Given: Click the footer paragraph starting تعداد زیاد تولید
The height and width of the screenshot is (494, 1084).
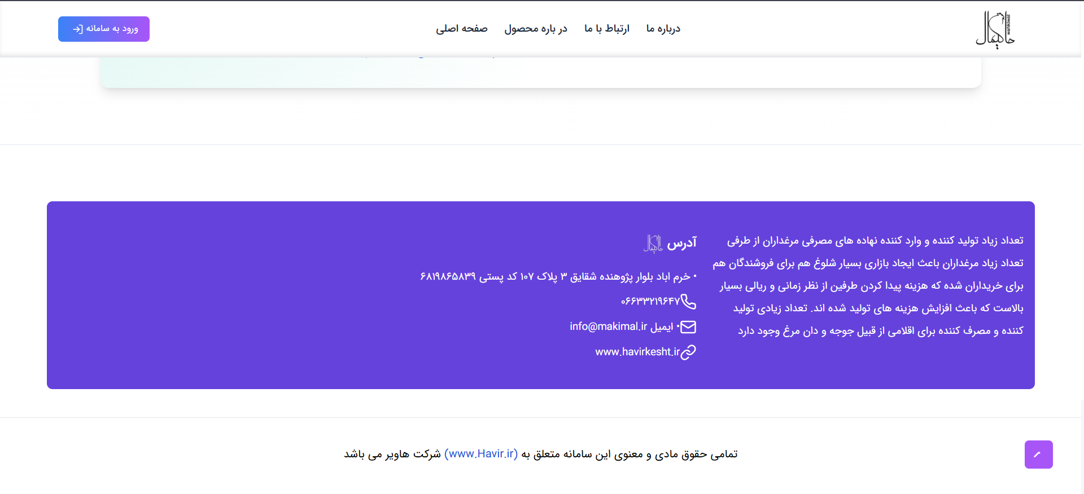Looking at the screenshot, I should 868,285.
